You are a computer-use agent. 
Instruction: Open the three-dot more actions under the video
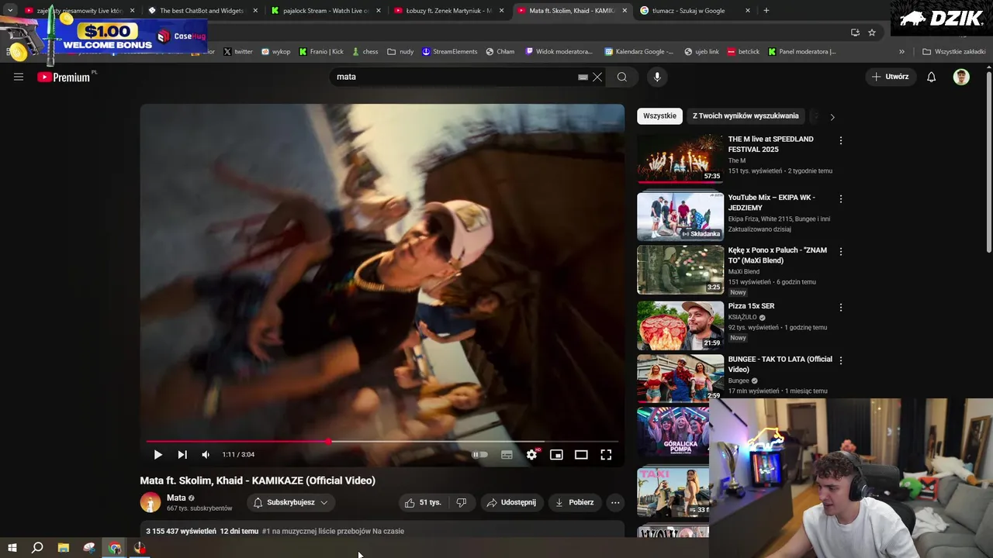pos(615,502)
